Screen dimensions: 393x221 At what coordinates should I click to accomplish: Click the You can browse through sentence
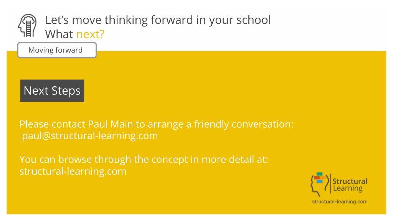pos(144,160)
